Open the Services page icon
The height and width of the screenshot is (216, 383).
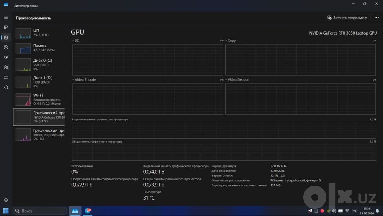coord(6,87)
